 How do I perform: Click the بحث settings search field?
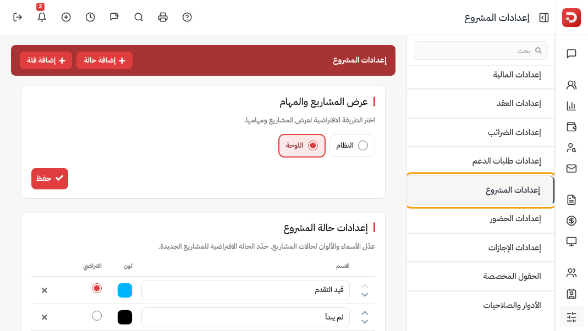[480, 51]
